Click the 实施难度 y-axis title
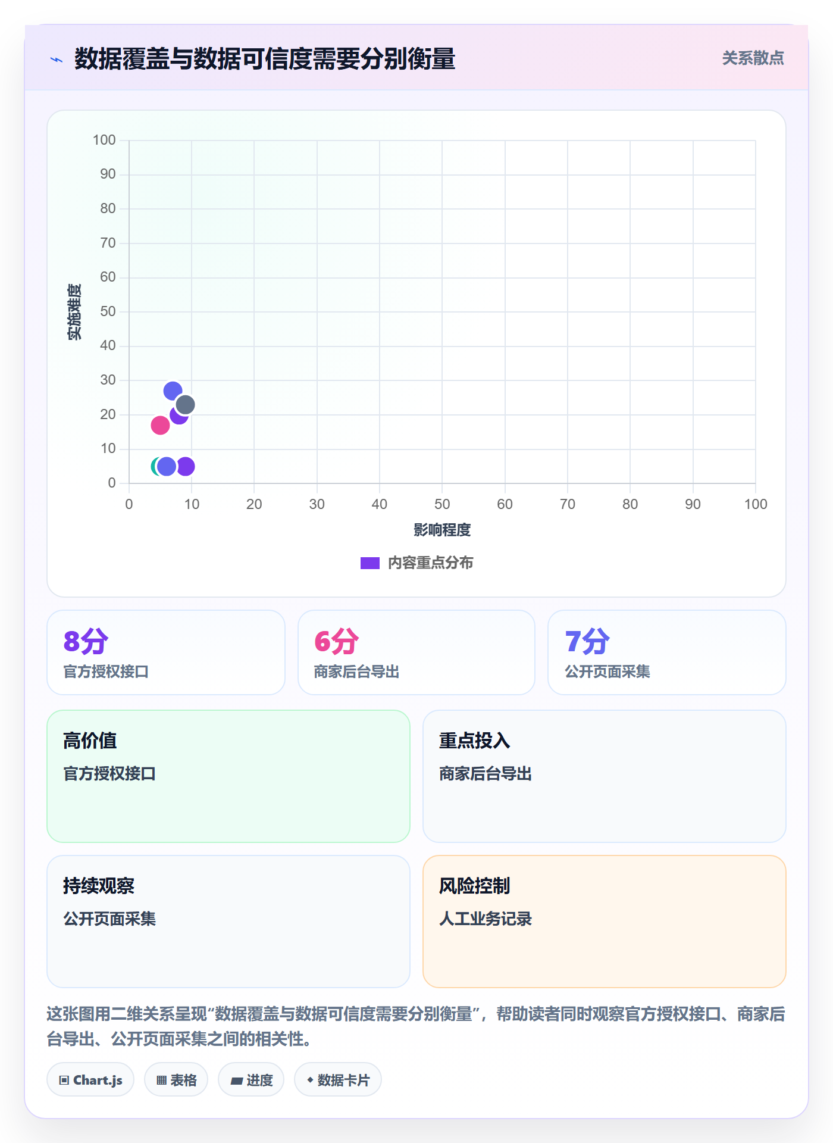Image resolution: width=833 pixels, height=1143 pixels. 74,312
